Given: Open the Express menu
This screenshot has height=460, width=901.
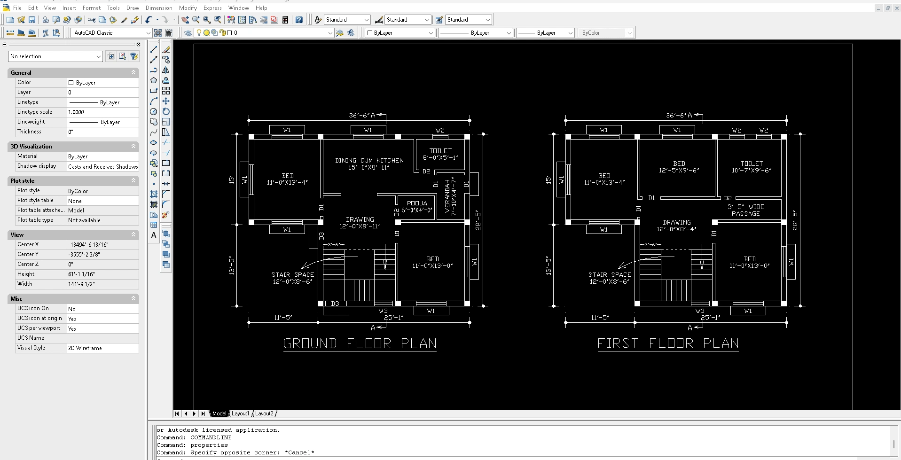Looking at the screenshot, I should click(x=212, y=8).
